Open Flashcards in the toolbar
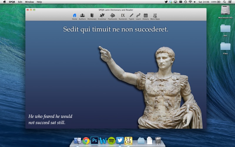235x147 pixels. coord(113,16)
